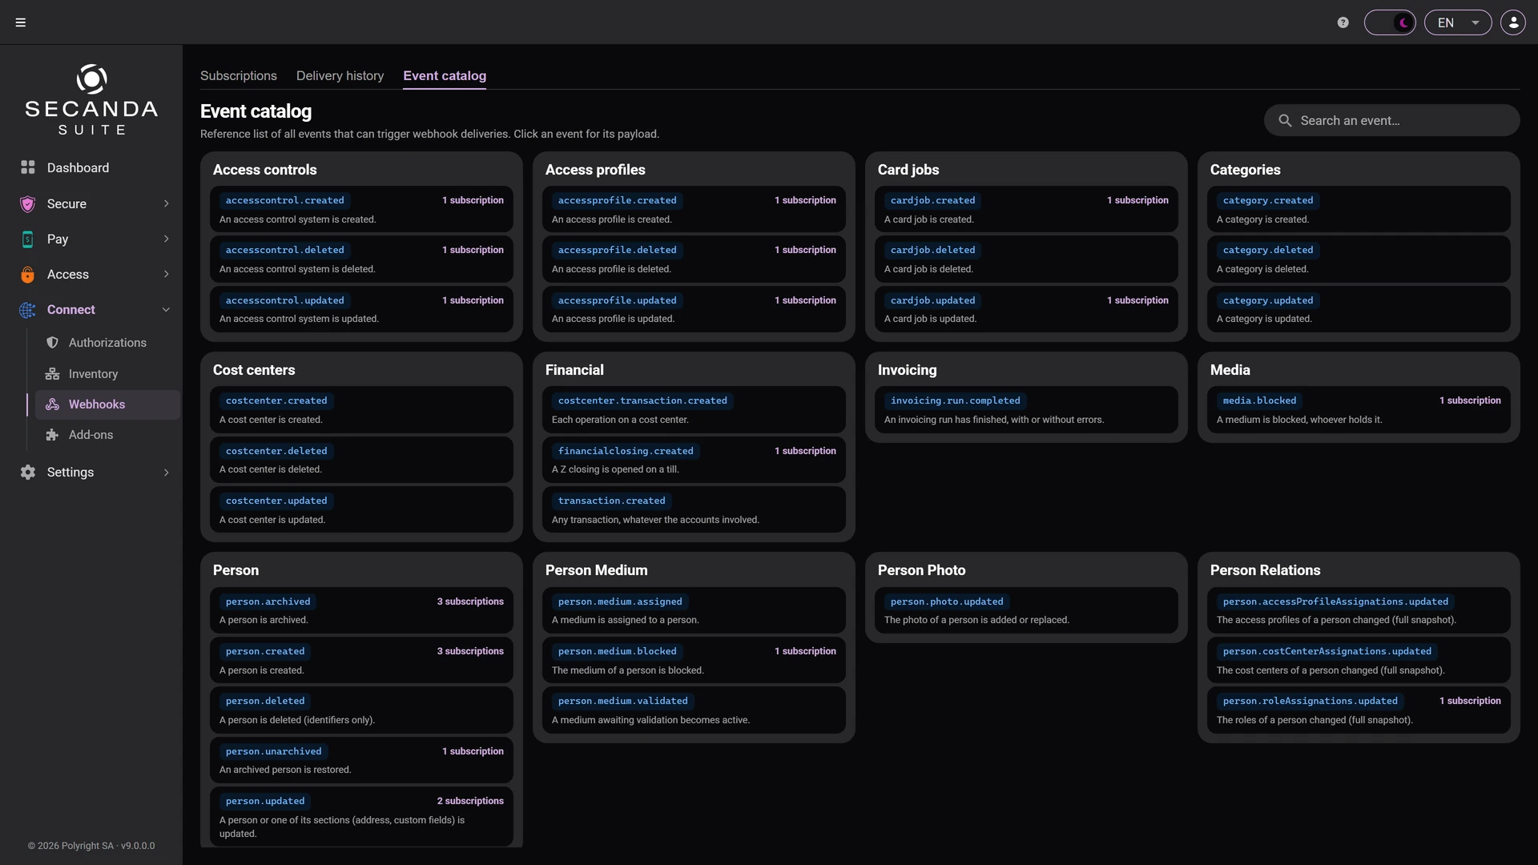
Task: Click the Secure shield icon
Action: tap(28, 203)
